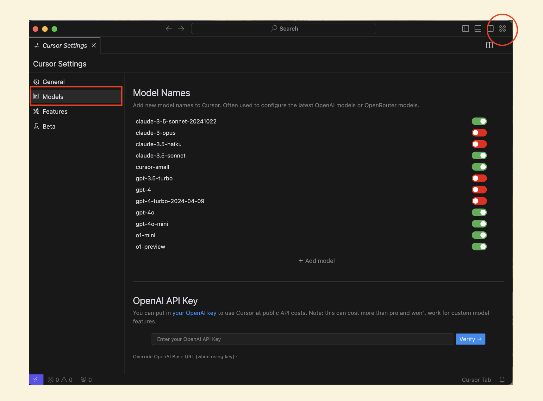Click the Verify button
543x401 pixels.
coord(470,339)
